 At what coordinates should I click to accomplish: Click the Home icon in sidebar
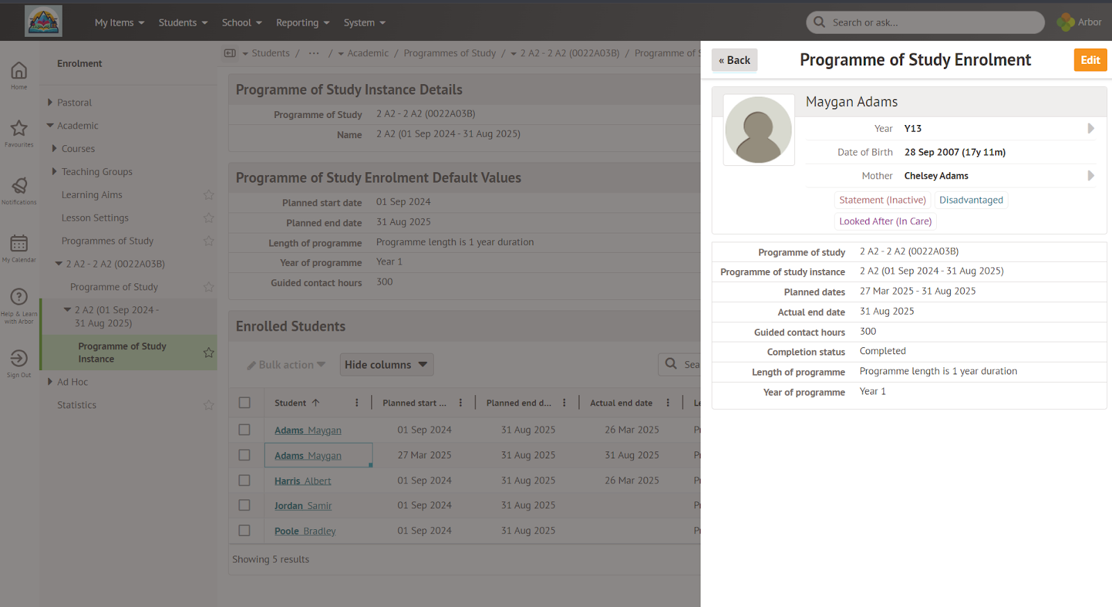click(x=19, y=71)
